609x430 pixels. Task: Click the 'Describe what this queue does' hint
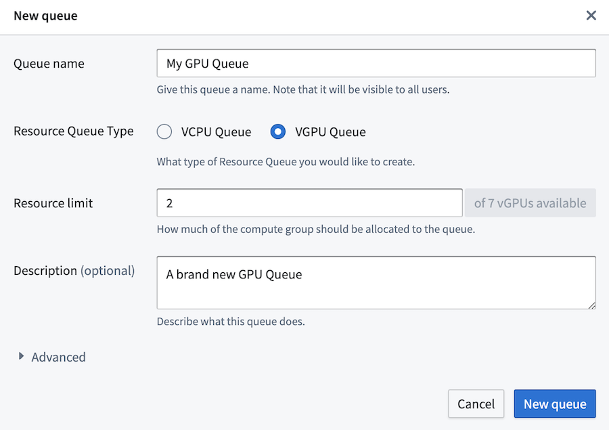coord(231,322)
